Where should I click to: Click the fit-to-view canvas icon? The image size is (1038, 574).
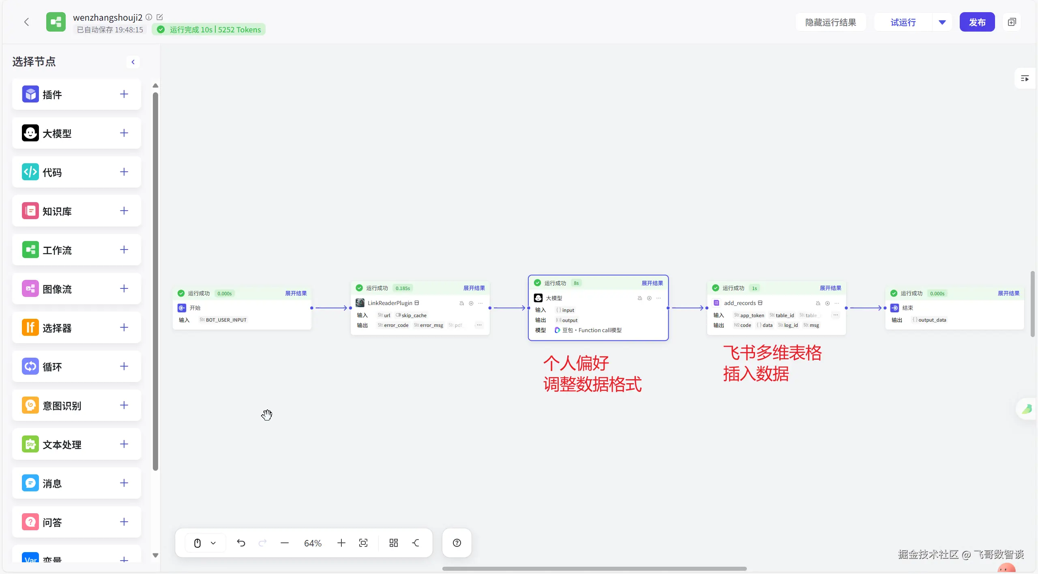pos(363,543)
